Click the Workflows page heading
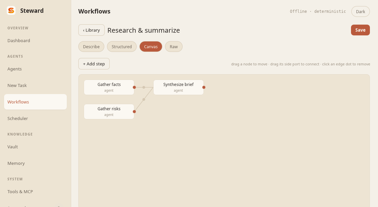The width and height of the screenshot is (378, 207). click(x=94, y=11)
